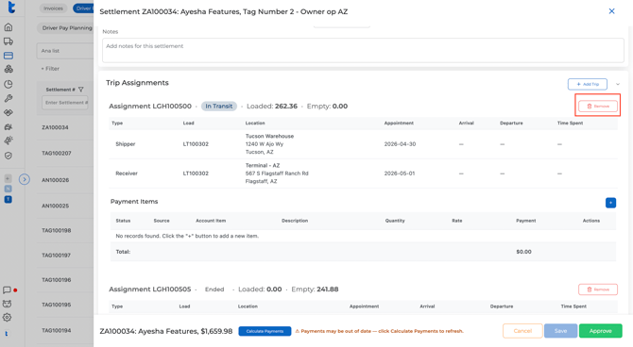
Task: Click the Save button
Action: pos(560,331)
